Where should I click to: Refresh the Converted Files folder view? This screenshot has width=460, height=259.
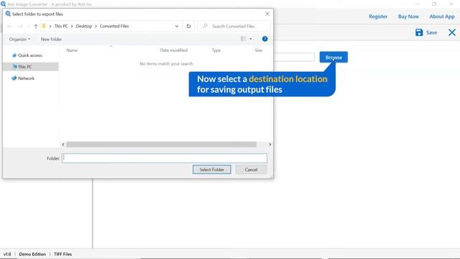click(188, 26)
